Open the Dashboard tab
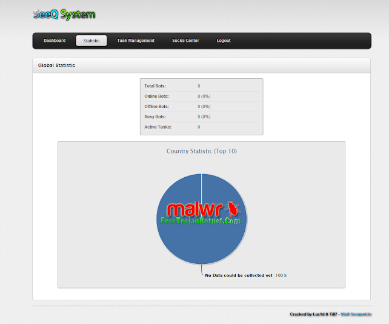Image resolution: width=389 pixels, height=324 pixels. 55,41
